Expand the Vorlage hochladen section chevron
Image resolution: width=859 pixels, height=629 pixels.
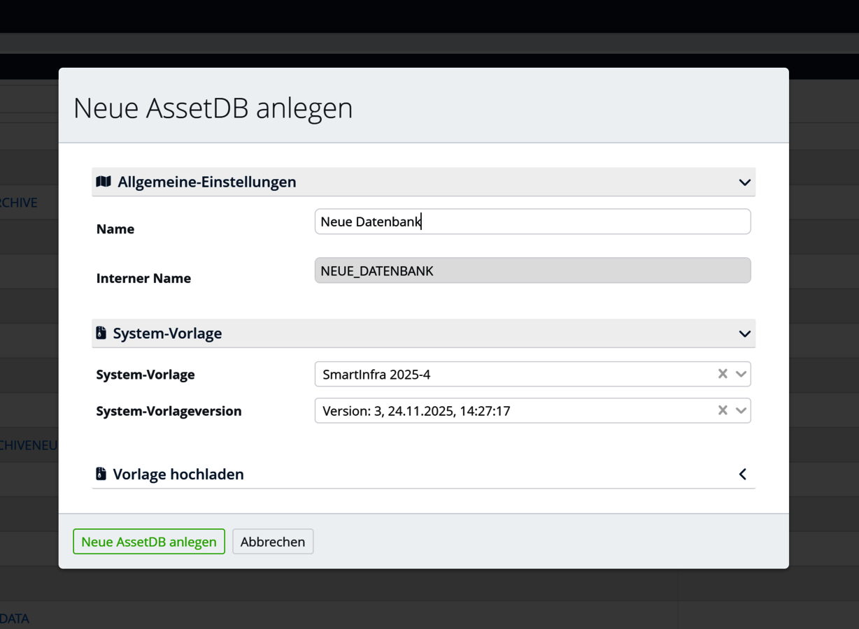(x=743, y=475)
